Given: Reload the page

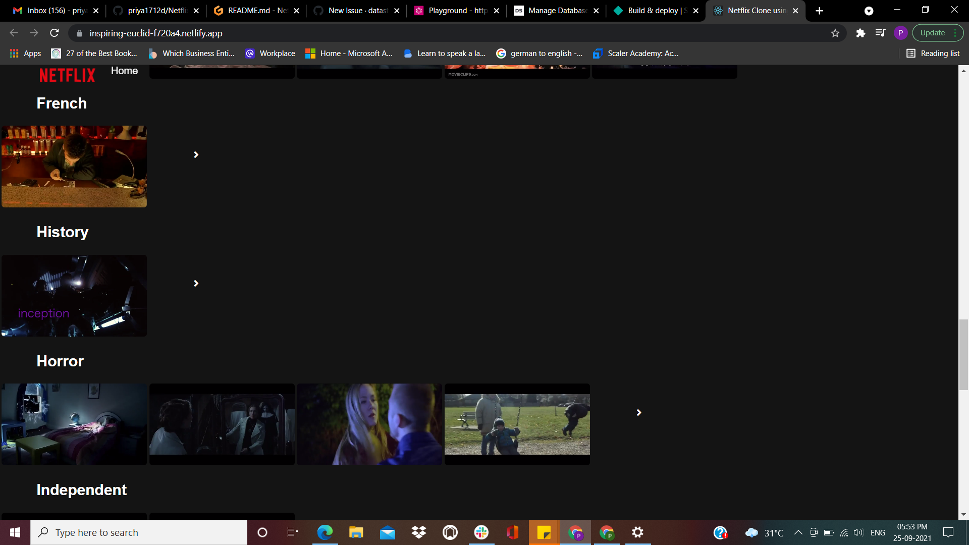Looking at the screenshot, I should tap(55, 33).
